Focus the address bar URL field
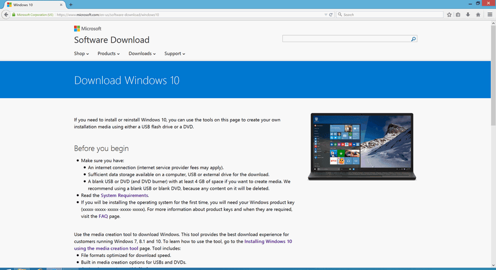The width and height of the screenshot is (496, 270). 190,15
